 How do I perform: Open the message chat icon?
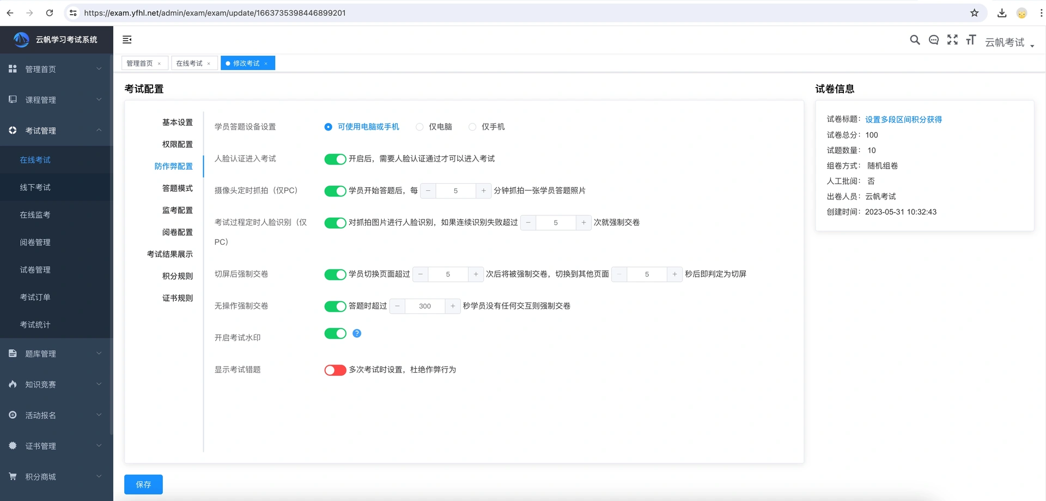coord(933,40)
